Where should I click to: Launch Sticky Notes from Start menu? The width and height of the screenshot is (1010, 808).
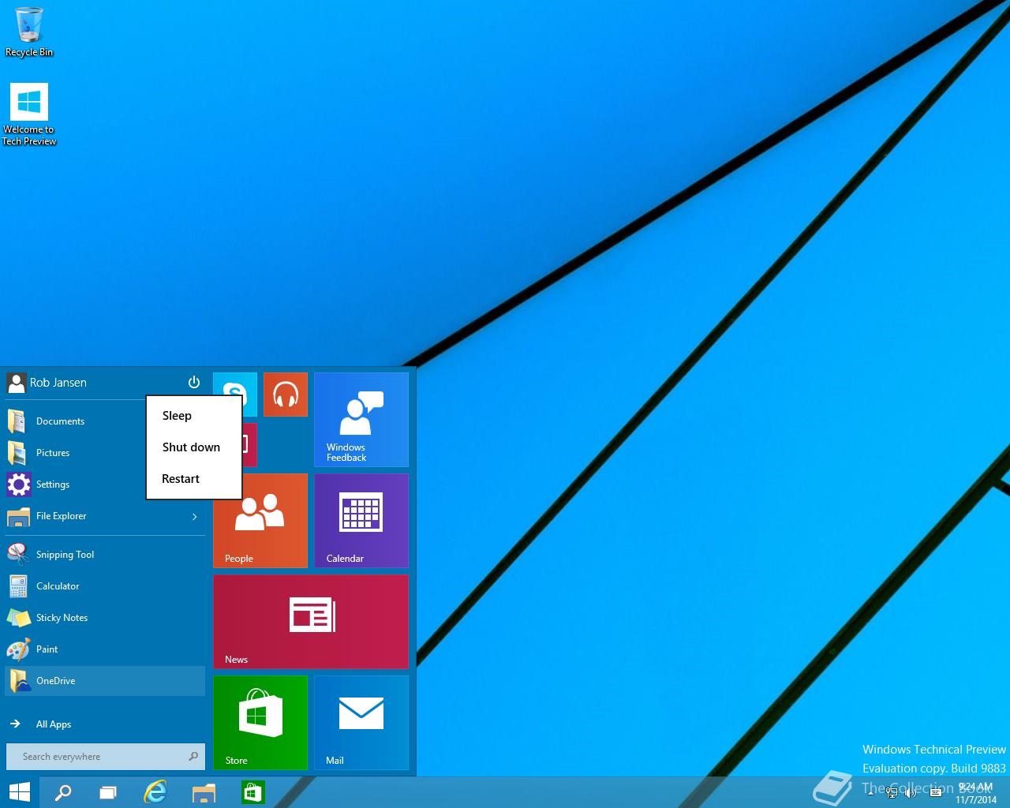[105, 618]
